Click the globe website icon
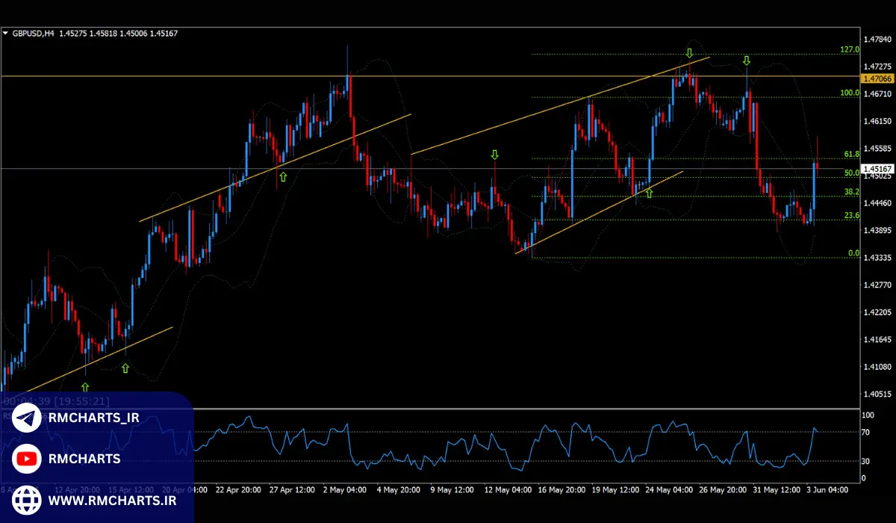This screenshot has width=896, height=523. pos(27,498)
